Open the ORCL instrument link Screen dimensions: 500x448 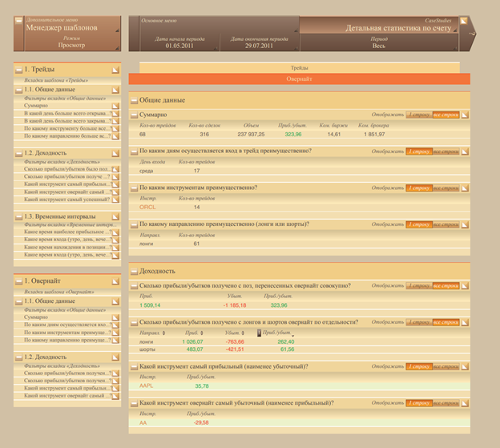point(147,208)
